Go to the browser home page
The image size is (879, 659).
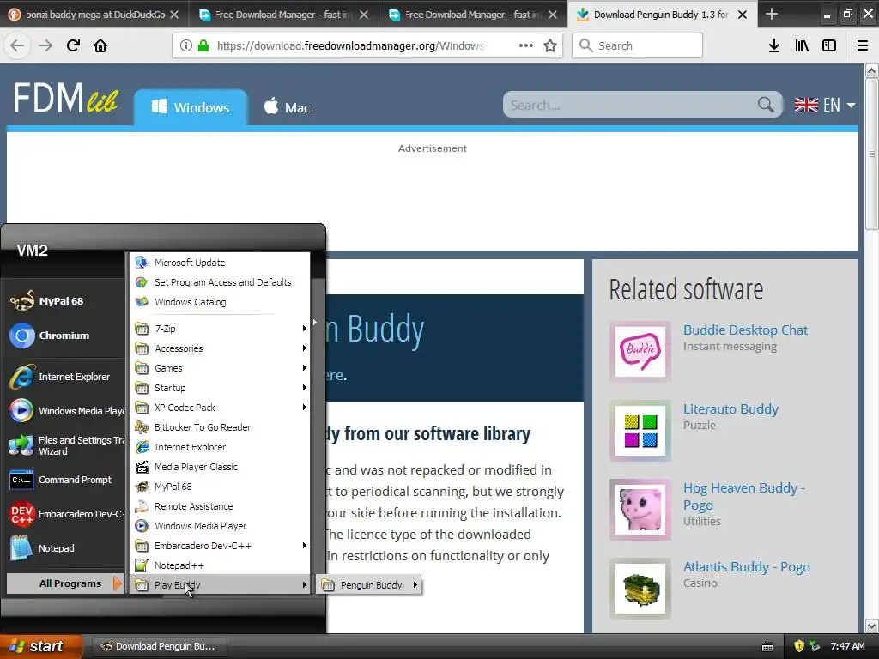100,45
